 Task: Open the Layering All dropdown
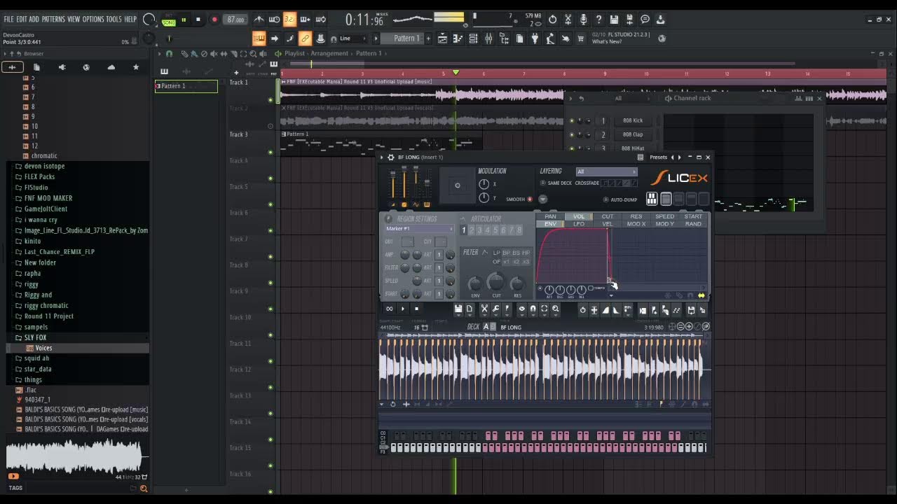[606, 171]
